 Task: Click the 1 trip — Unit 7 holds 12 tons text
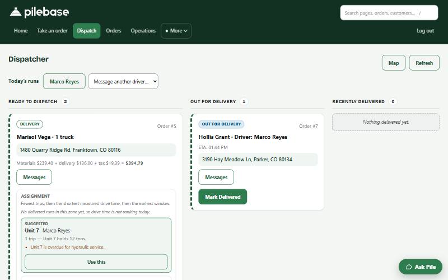click(55, 239)
